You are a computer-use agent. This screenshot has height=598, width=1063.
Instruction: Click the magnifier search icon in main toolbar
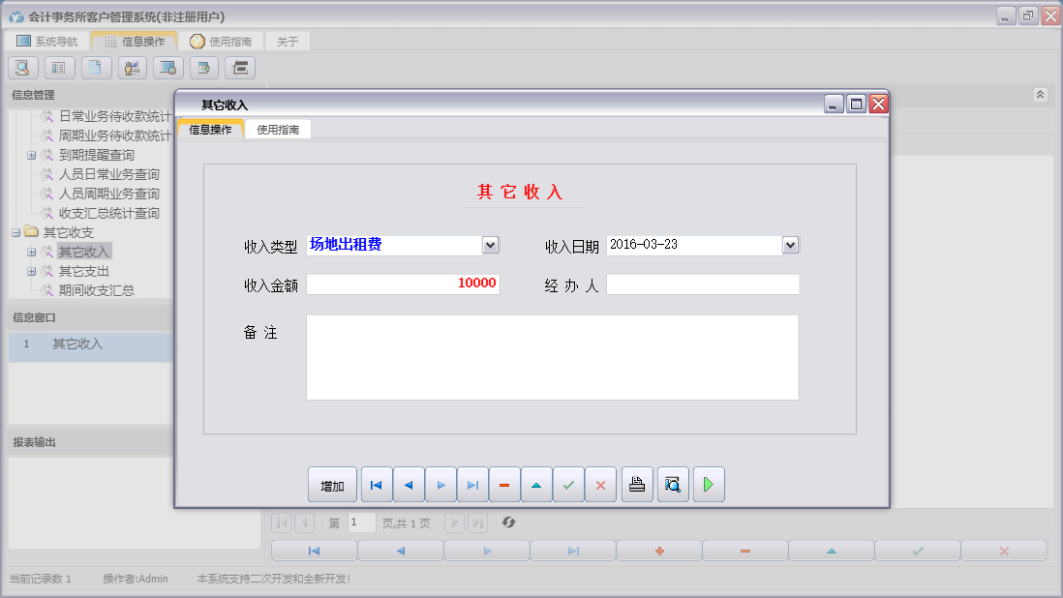(x=23, y=68)
